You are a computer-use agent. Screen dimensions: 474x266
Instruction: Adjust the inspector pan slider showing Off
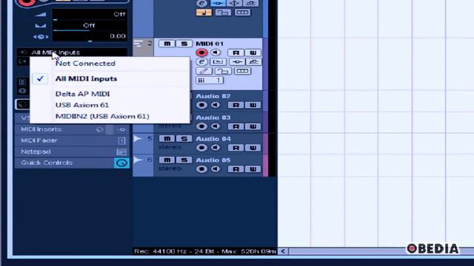pyautogui.click(x=90, y=26)
